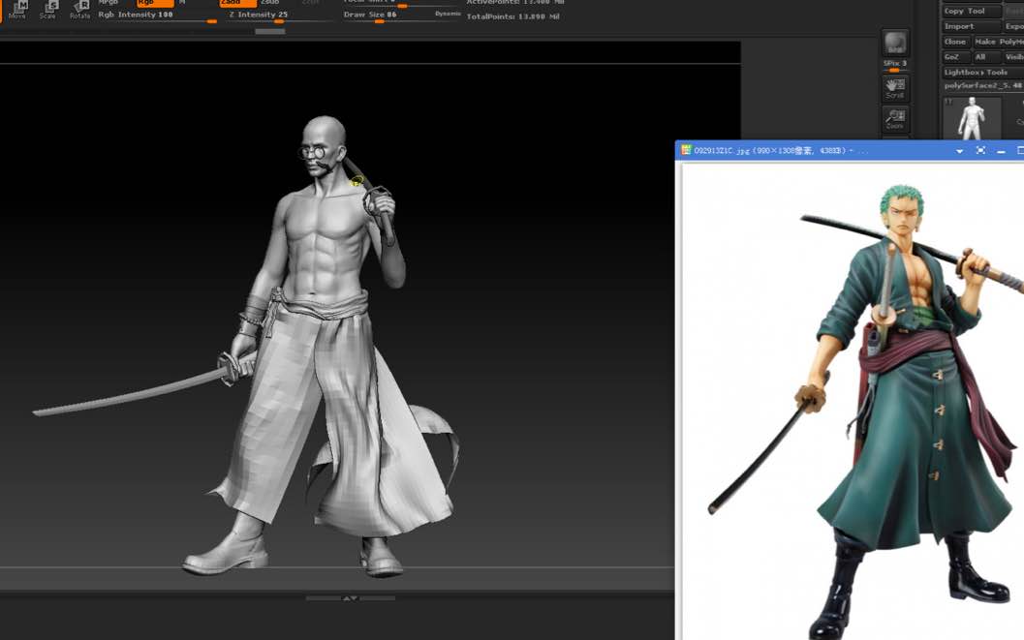Click the Focal Shift slider

click(402, 3)
